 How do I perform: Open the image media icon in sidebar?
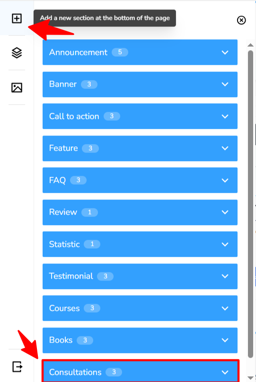coord(17,88)
